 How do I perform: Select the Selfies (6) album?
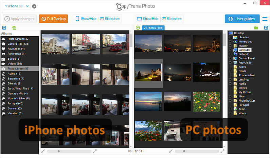pos(20,59)
